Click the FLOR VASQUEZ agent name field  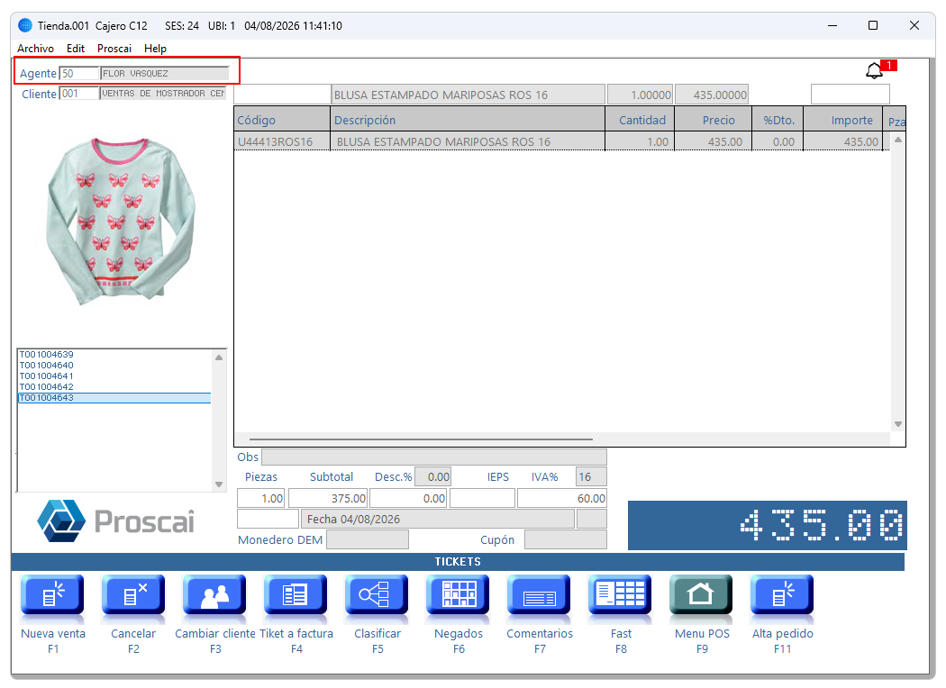[165, 73]
